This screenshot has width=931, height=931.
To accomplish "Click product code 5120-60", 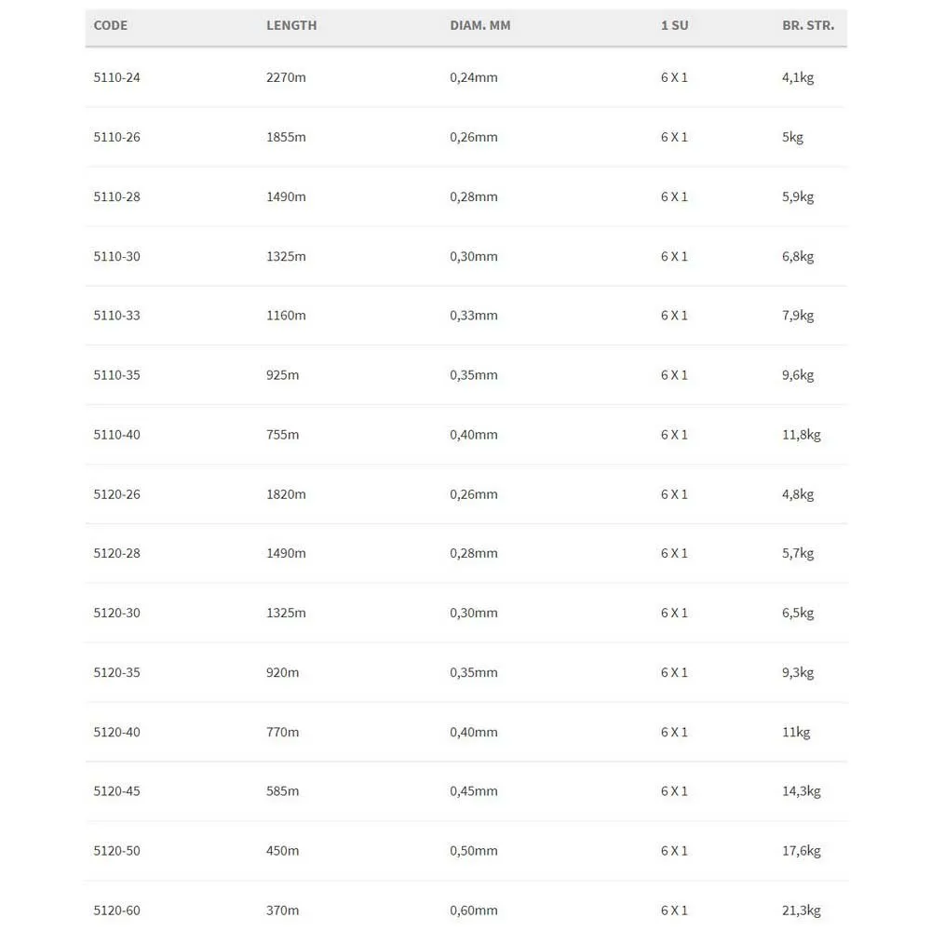I will pyautogui.click(x=117, y=911).
